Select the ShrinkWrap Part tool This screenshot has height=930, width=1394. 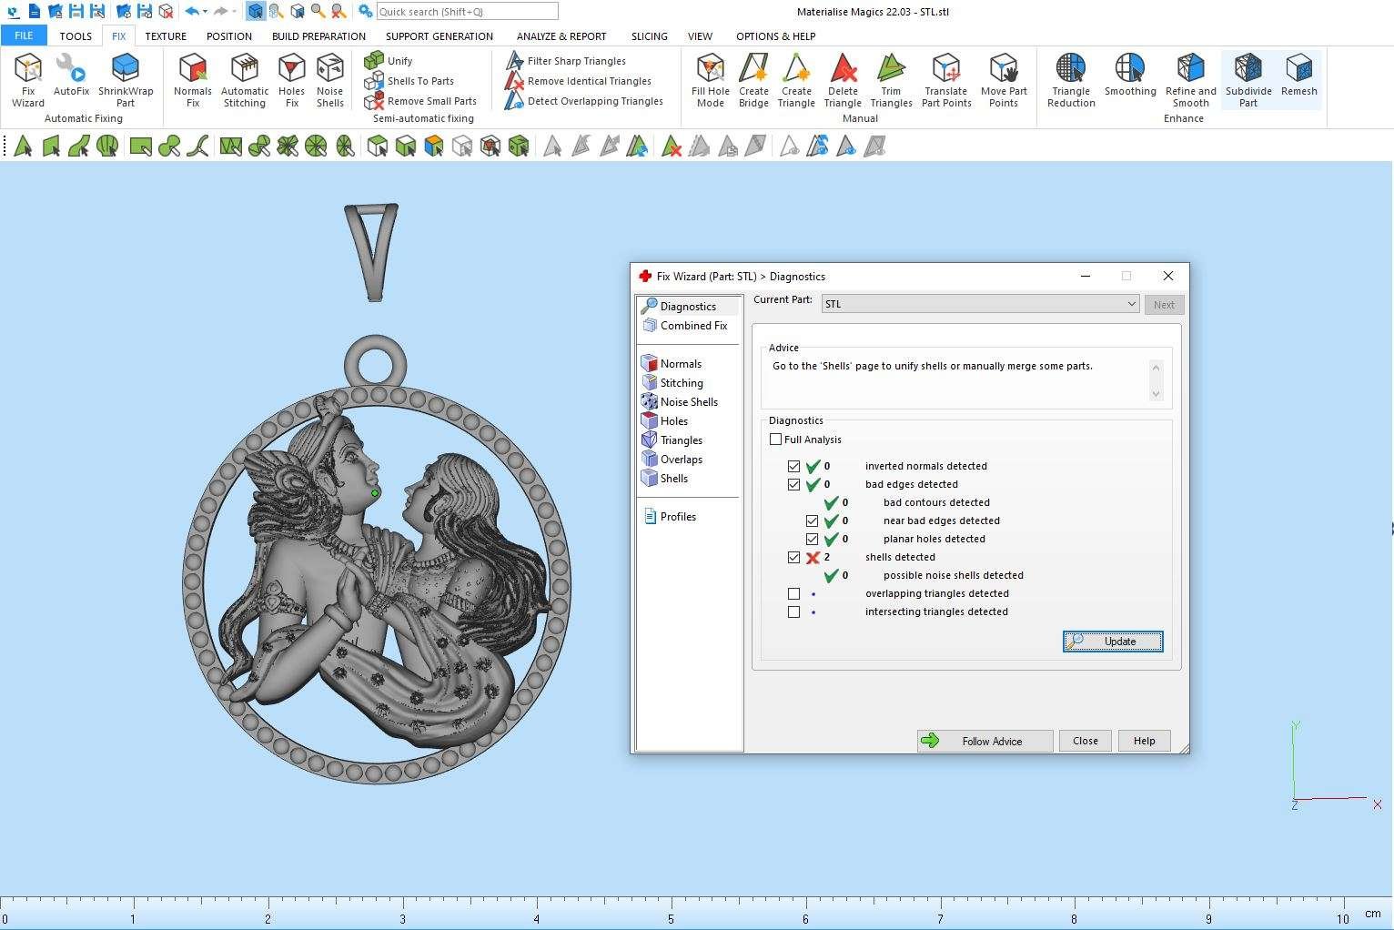(x=126, y=79)
